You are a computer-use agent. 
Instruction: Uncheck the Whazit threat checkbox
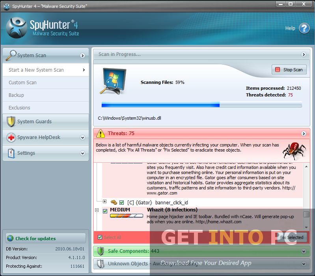[105, 211]
